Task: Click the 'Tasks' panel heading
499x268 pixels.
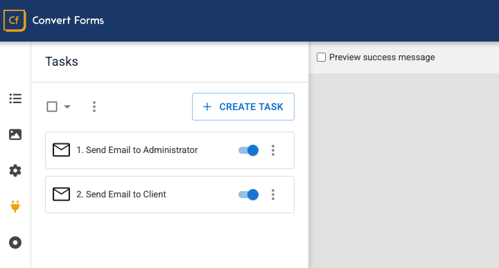Action: 62,62
